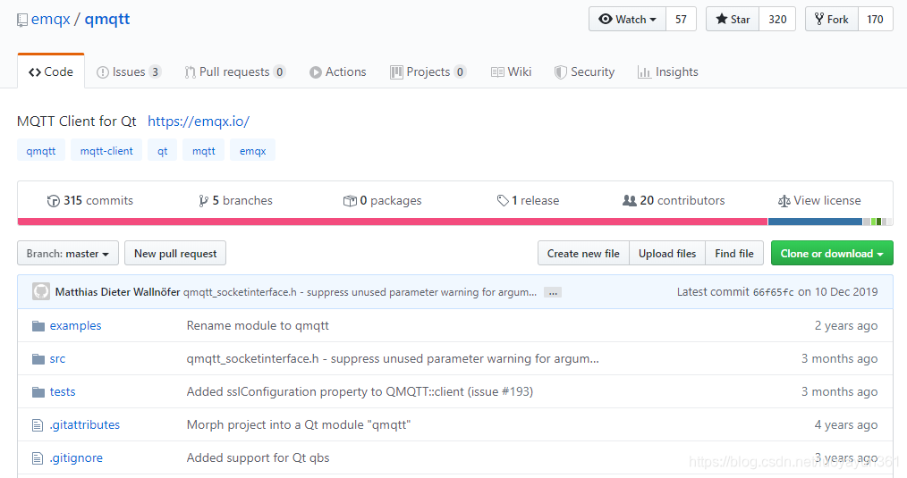This screenshot has height=478, width=907.
Task: Click Find file button
Action: coord(734,253)
